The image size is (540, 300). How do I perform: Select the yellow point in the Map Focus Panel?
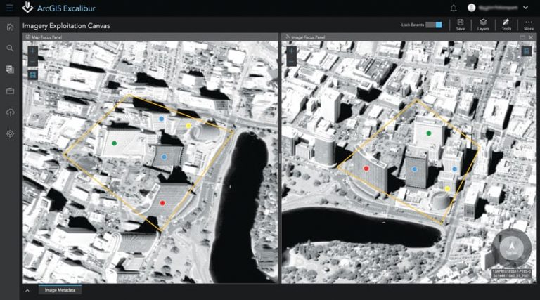click(x=188, y=126)
